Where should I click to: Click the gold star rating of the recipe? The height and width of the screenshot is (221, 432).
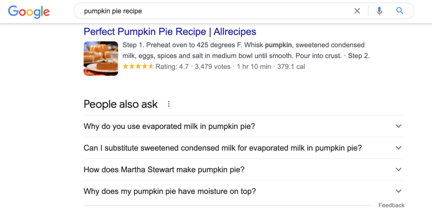coord(138,66)
